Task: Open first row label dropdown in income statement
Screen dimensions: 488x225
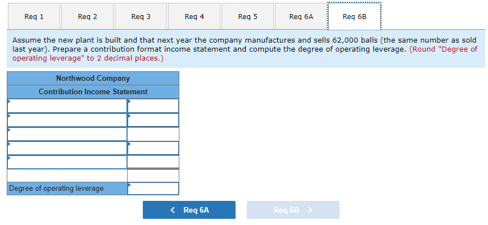Action: (x=67, y=105)
